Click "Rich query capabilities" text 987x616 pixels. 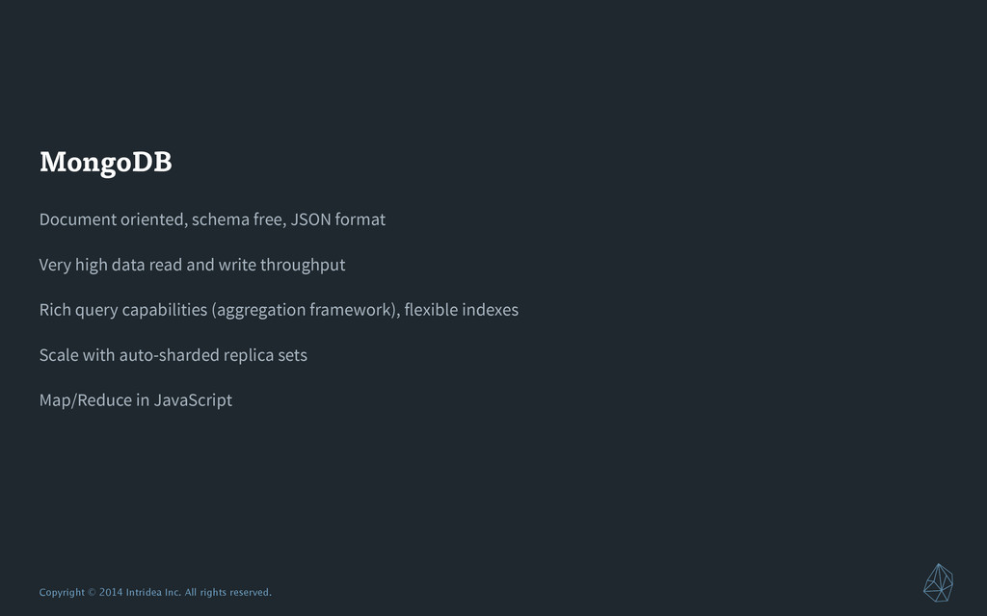click(x=123, y=310)
